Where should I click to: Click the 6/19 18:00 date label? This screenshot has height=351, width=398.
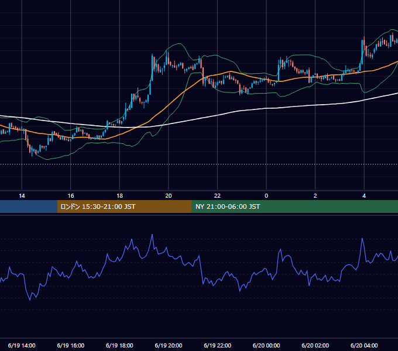click(x=119, y=345)
